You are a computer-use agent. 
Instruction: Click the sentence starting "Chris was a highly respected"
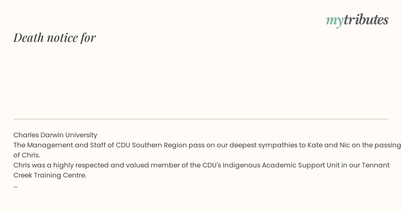[201, 170]
